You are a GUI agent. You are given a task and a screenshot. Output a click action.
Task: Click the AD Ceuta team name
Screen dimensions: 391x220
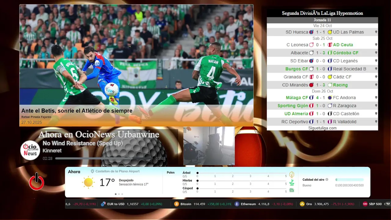tap(343, 45)
